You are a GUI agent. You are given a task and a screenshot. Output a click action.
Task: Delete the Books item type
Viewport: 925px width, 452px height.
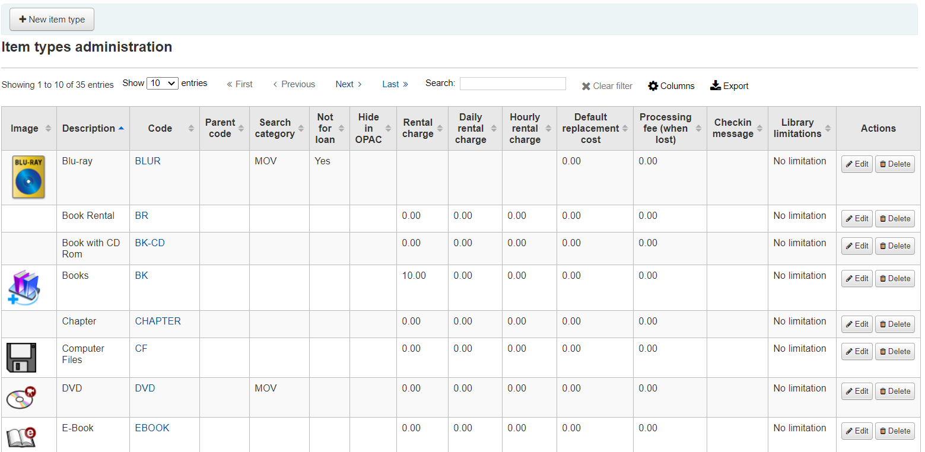pyautogui.click(x=895, y=279)
